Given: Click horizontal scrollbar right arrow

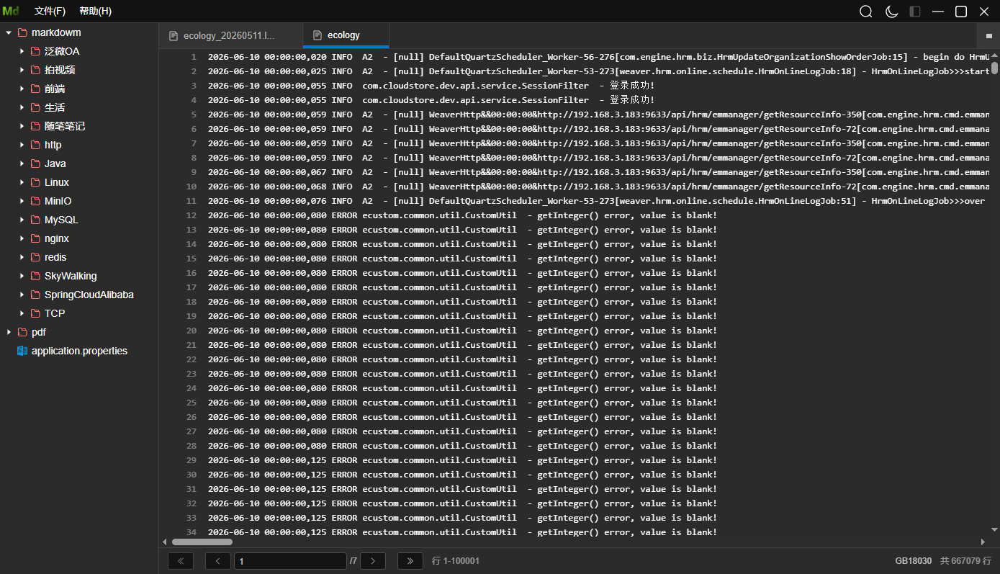Looking at the screenshot, I should click(983, 542).
